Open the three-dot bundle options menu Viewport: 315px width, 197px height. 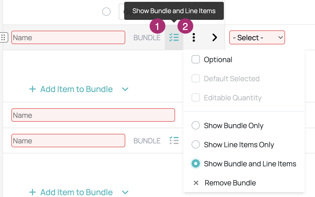click(194, 38)
